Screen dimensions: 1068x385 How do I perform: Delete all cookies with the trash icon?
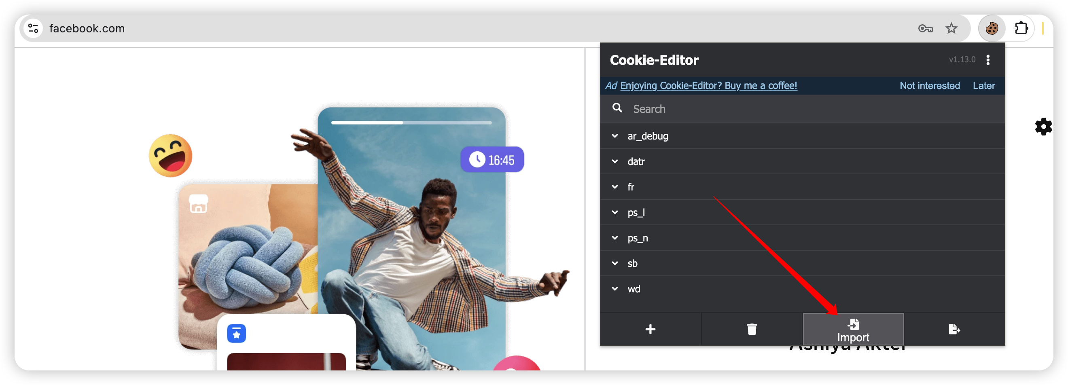click(752, 329)
